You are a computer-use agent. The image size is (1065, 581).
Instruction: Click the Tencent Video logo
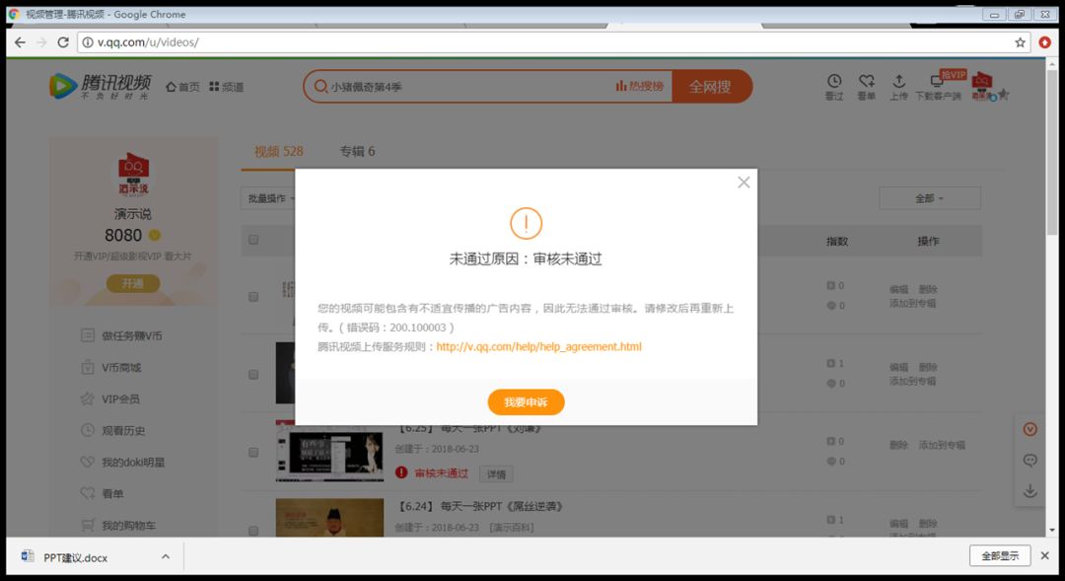pos(100,86)
